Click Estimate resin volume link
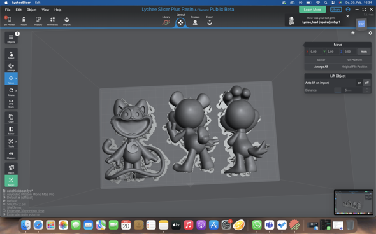 23,214
